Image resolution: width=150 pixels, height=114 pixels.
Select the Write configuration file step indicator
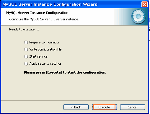click(x=26, y=49)
